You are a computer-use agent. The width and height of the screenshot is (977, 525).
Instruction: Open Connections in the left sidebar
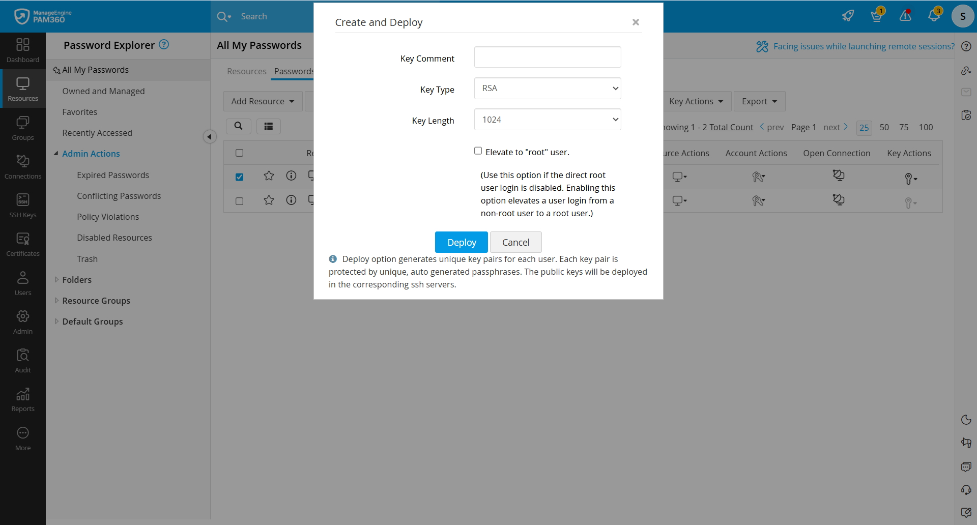(23, 167)
